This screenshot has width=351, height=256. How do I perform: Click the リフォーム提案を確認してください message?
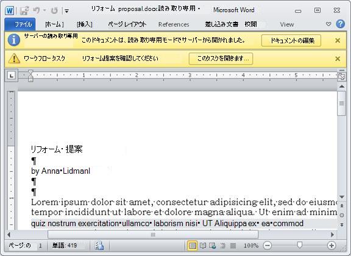(120, 59)
